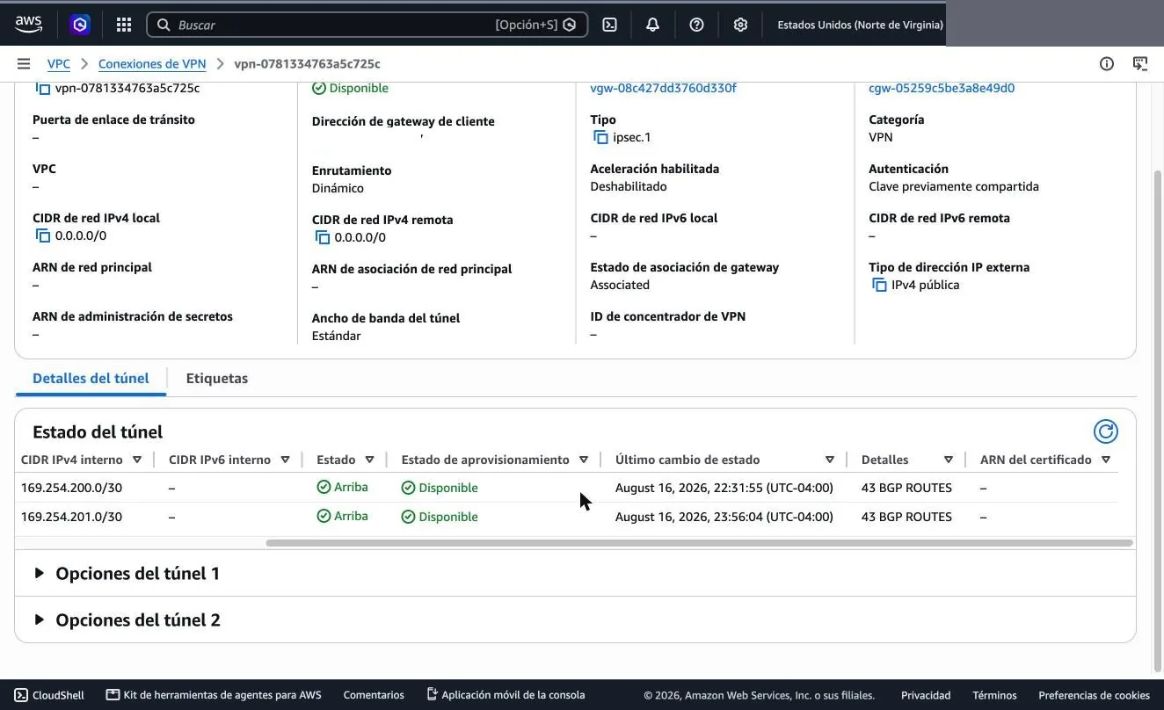The height and width of the screenshot is (710, 1164).
Task: Open the Privacidad footer link
Action: (x=926, y=695)
